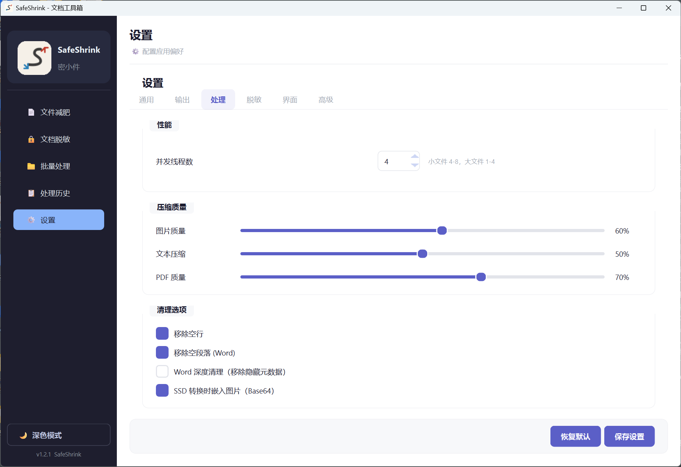Click the 小文件 4-8，大文件 1-4 hint
Screen dimensions: 681x467
point(461,161)
